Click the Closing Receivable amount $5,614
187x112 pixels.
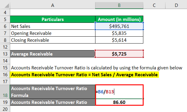tap(119, 40)
